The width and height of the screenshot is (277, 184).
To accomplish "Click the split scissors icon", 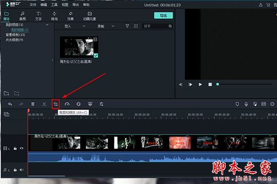I will coord(44,104).
